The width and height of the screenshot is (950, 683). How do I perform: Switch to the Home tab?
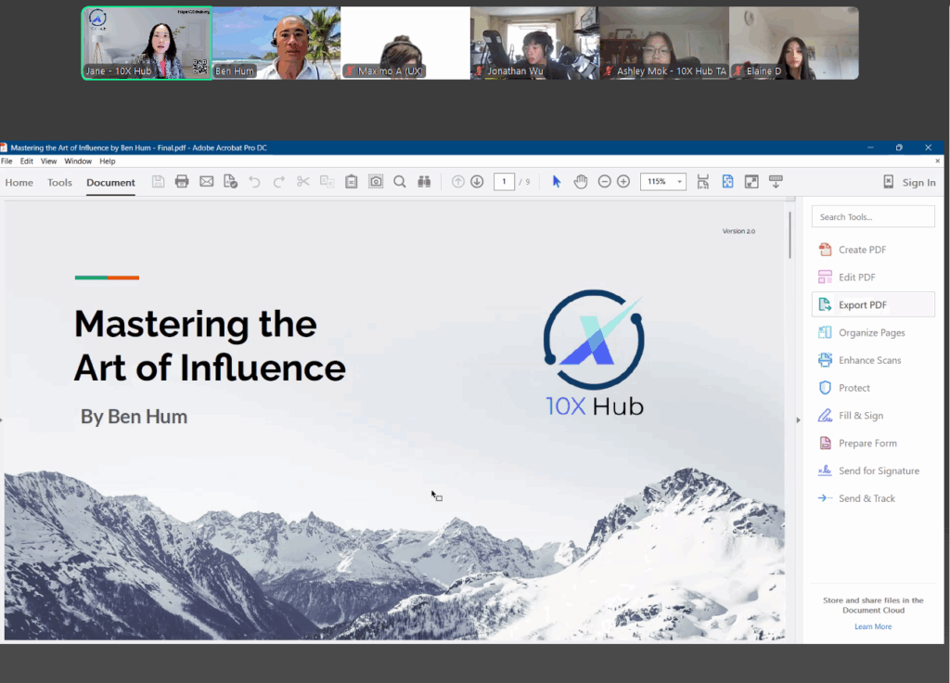(x=19, y=183)
